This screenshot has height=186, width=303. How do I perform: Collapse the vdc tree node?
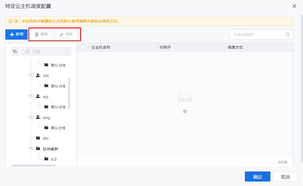pyautogui.click(x=31, y=75)
